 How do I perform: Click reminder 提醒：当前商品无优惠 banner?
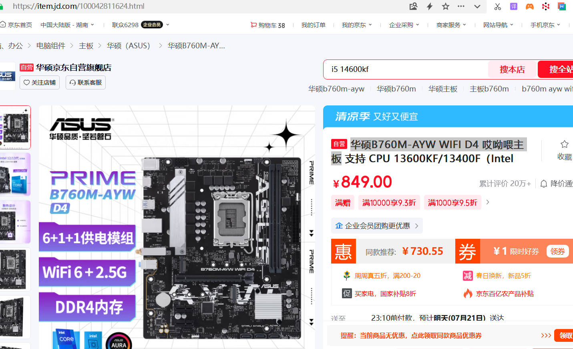pos(411,335)
